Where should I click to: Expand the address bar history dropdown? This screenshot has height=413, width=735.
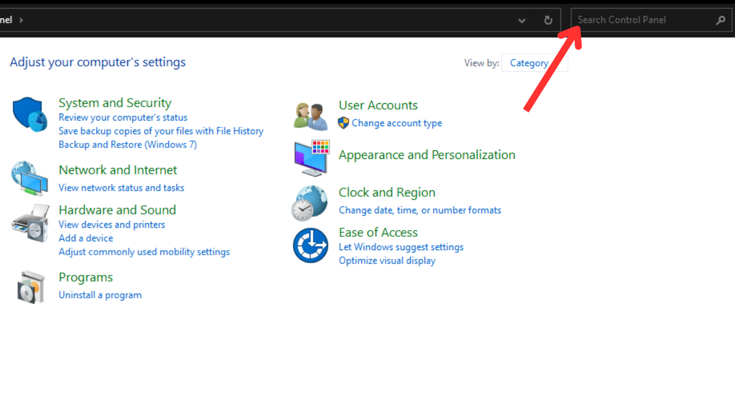coord(521,21)
